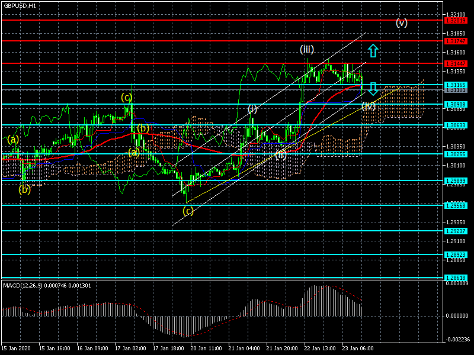Click the cyan 1.29568 price label
The image size is (474, 355).
click(456, 205)
